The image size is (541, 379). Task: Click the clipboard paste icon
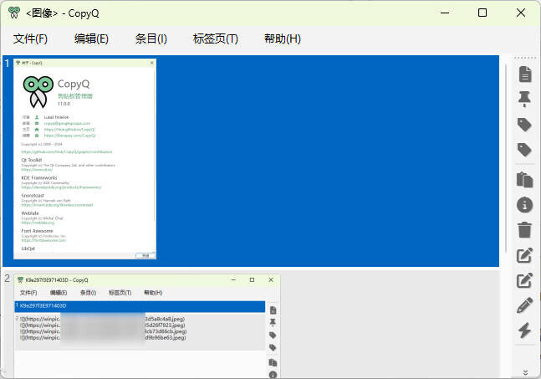coord(525,178)
